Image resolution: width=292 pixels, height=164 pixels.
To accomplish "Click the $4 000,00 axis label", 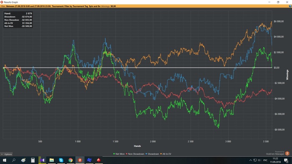I will [279, 37].
